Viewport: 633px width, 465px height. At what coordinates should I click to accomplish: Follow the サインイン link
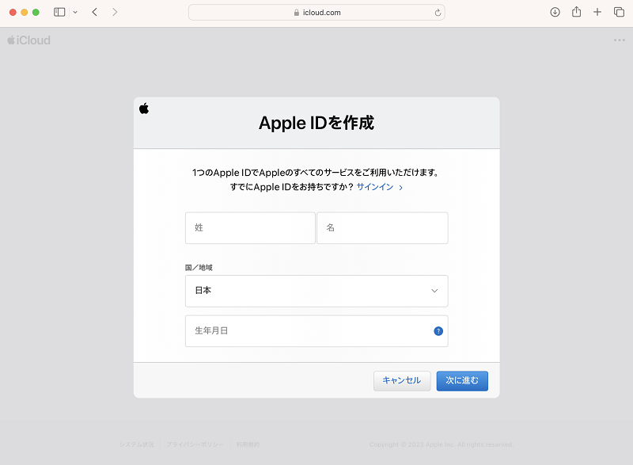click(x=380, y=187)
